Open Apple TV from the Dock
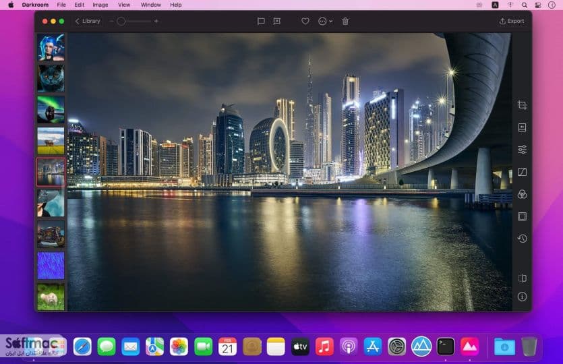This screenshot has width=563, height=364. [x=300, y=346]
